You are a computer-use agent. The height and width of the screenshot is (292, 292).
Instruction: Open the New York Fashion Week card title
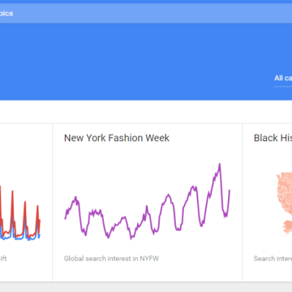[117, 138]
